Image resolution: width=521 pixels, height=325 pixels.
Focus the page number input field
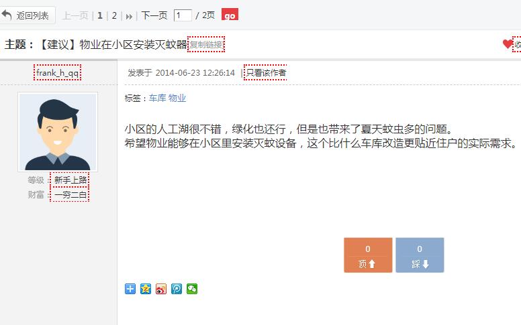point(183,15)
